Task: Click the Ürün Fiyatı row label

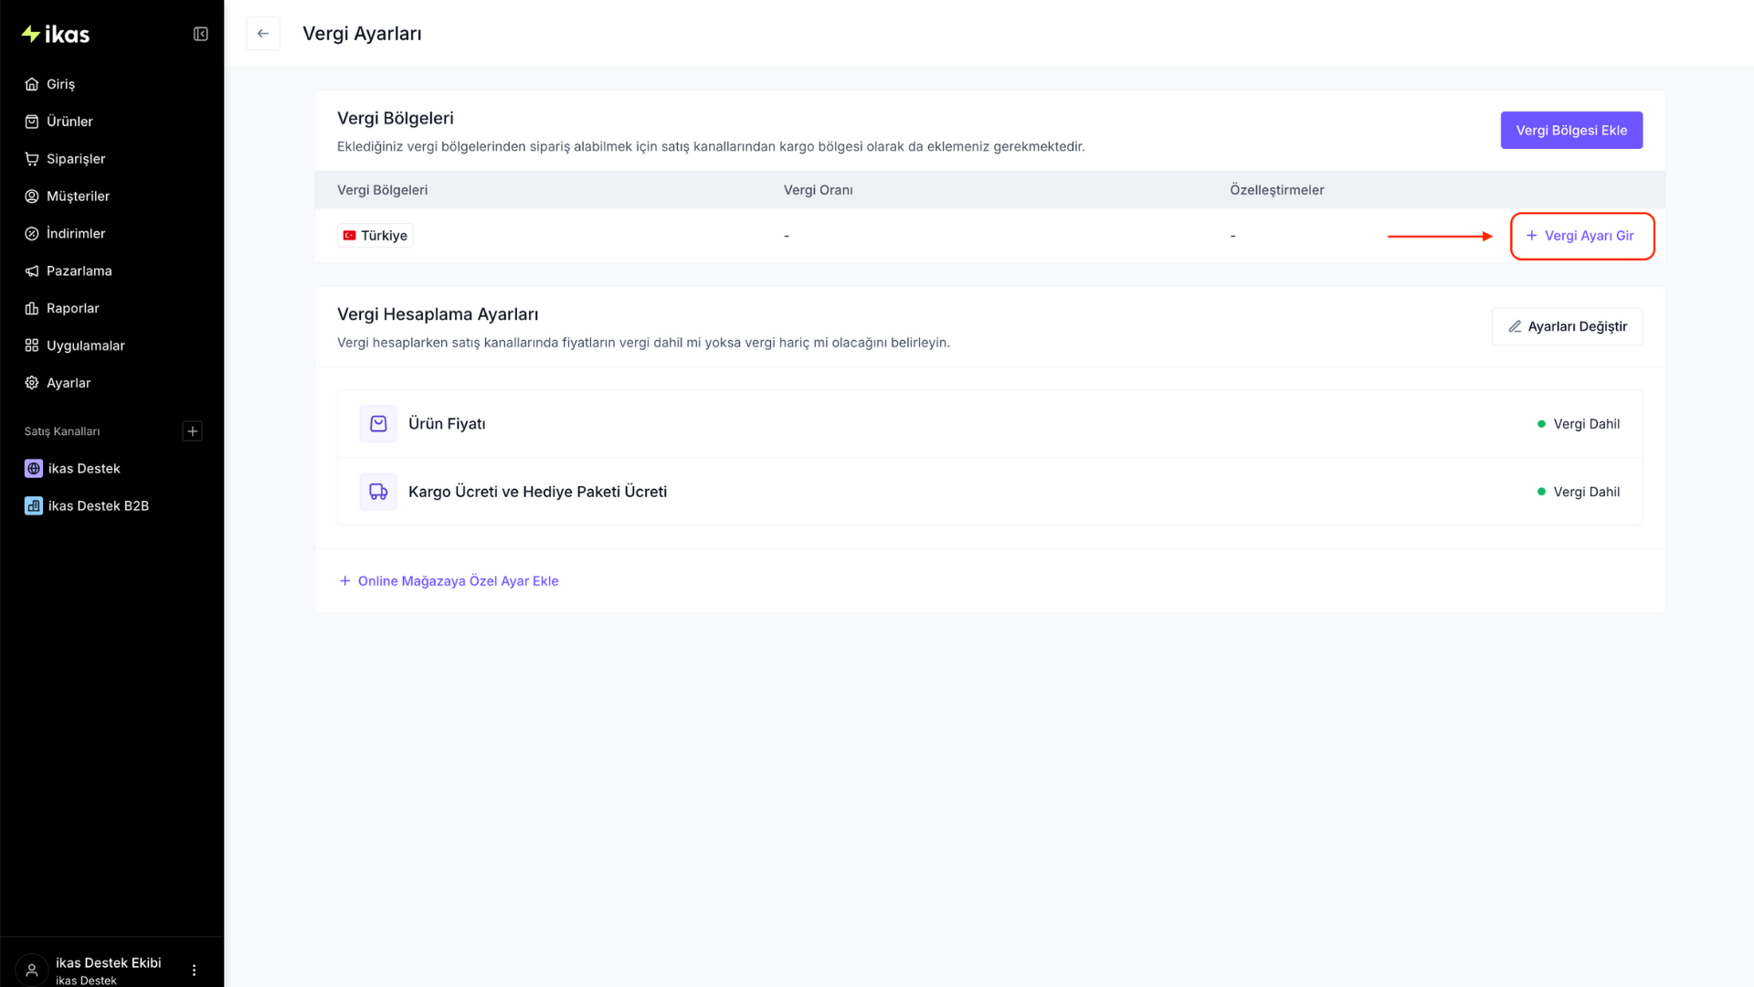Action: tap(447, 424)
